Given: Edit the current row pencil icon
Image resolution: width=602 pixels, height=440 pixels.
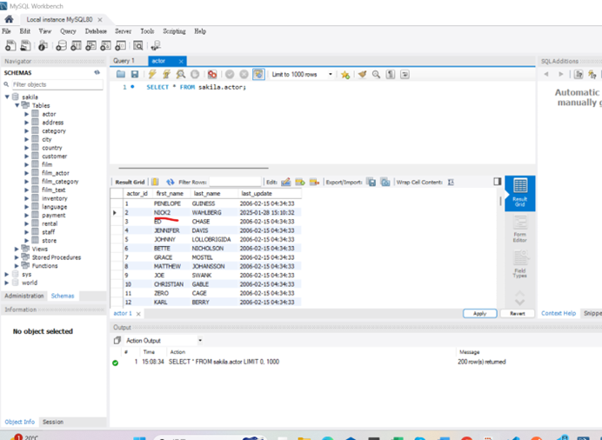Looking at the screenshot, I should [x=285, y=182].
